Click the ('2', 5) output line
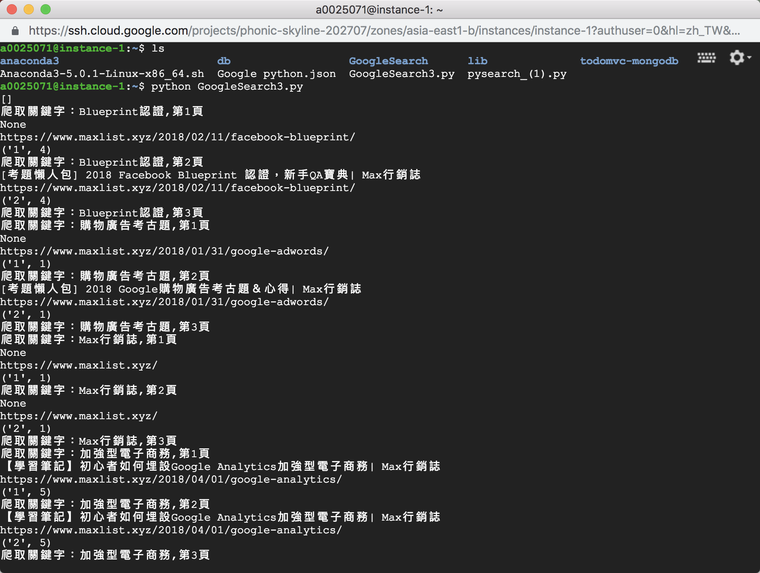Viewport: 760px width, 573px height. 26,543
